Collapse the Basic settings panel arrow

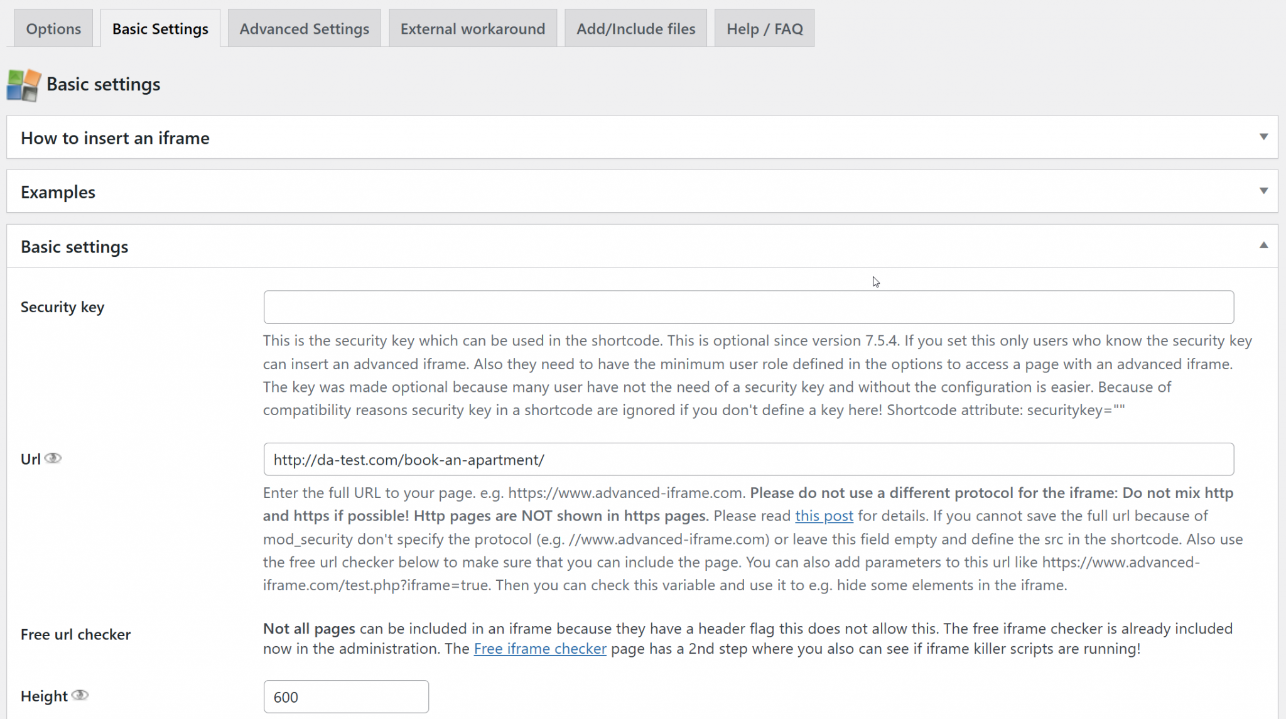point(1263,246)
